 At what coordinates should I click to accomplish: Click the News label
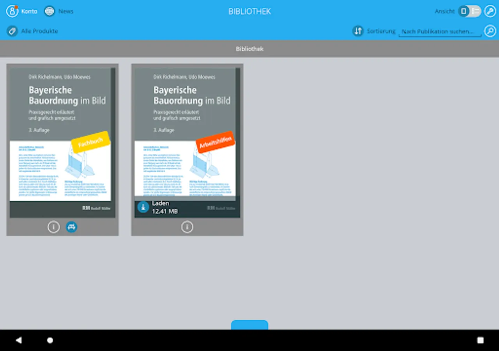(66, 11)
